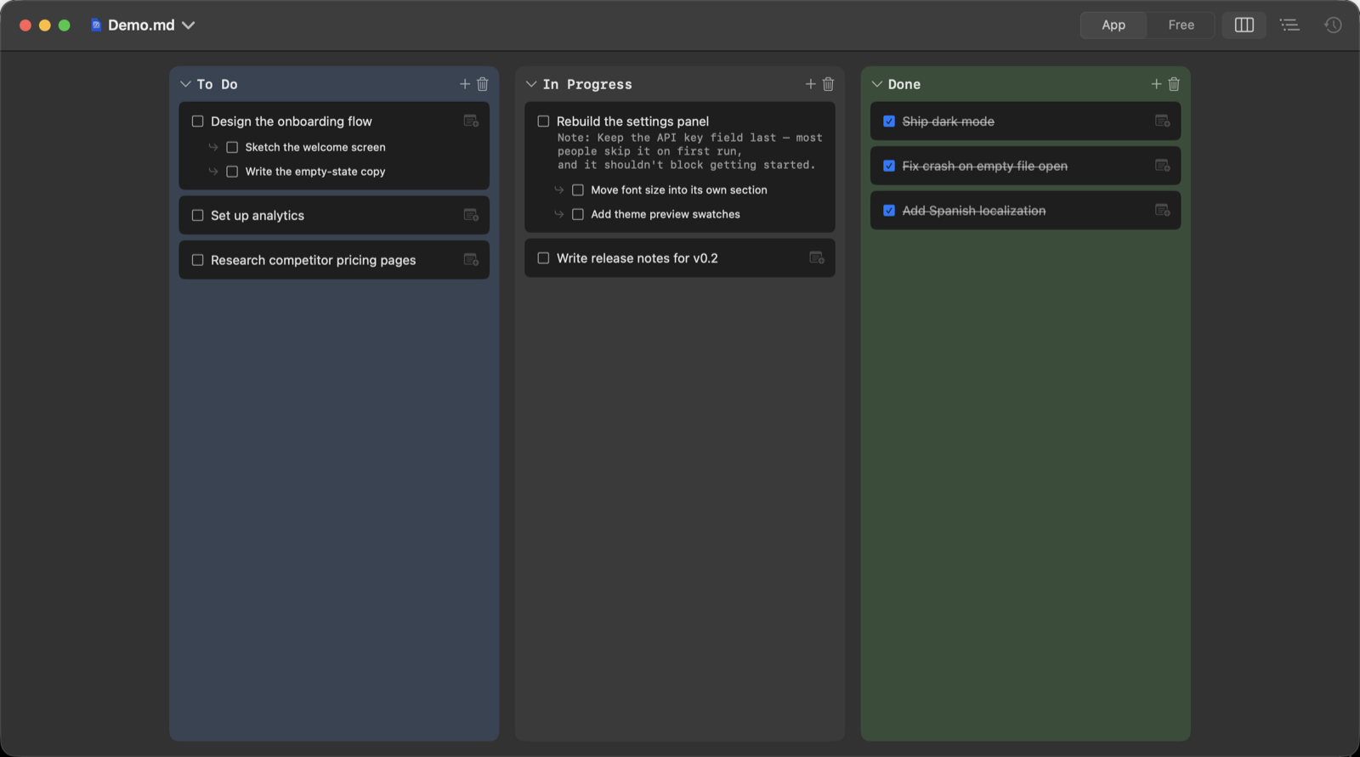This screenshot has height=757, width=1360.
Task: Open note icon on Fix crash card
Action: [x=1163, y=166]
